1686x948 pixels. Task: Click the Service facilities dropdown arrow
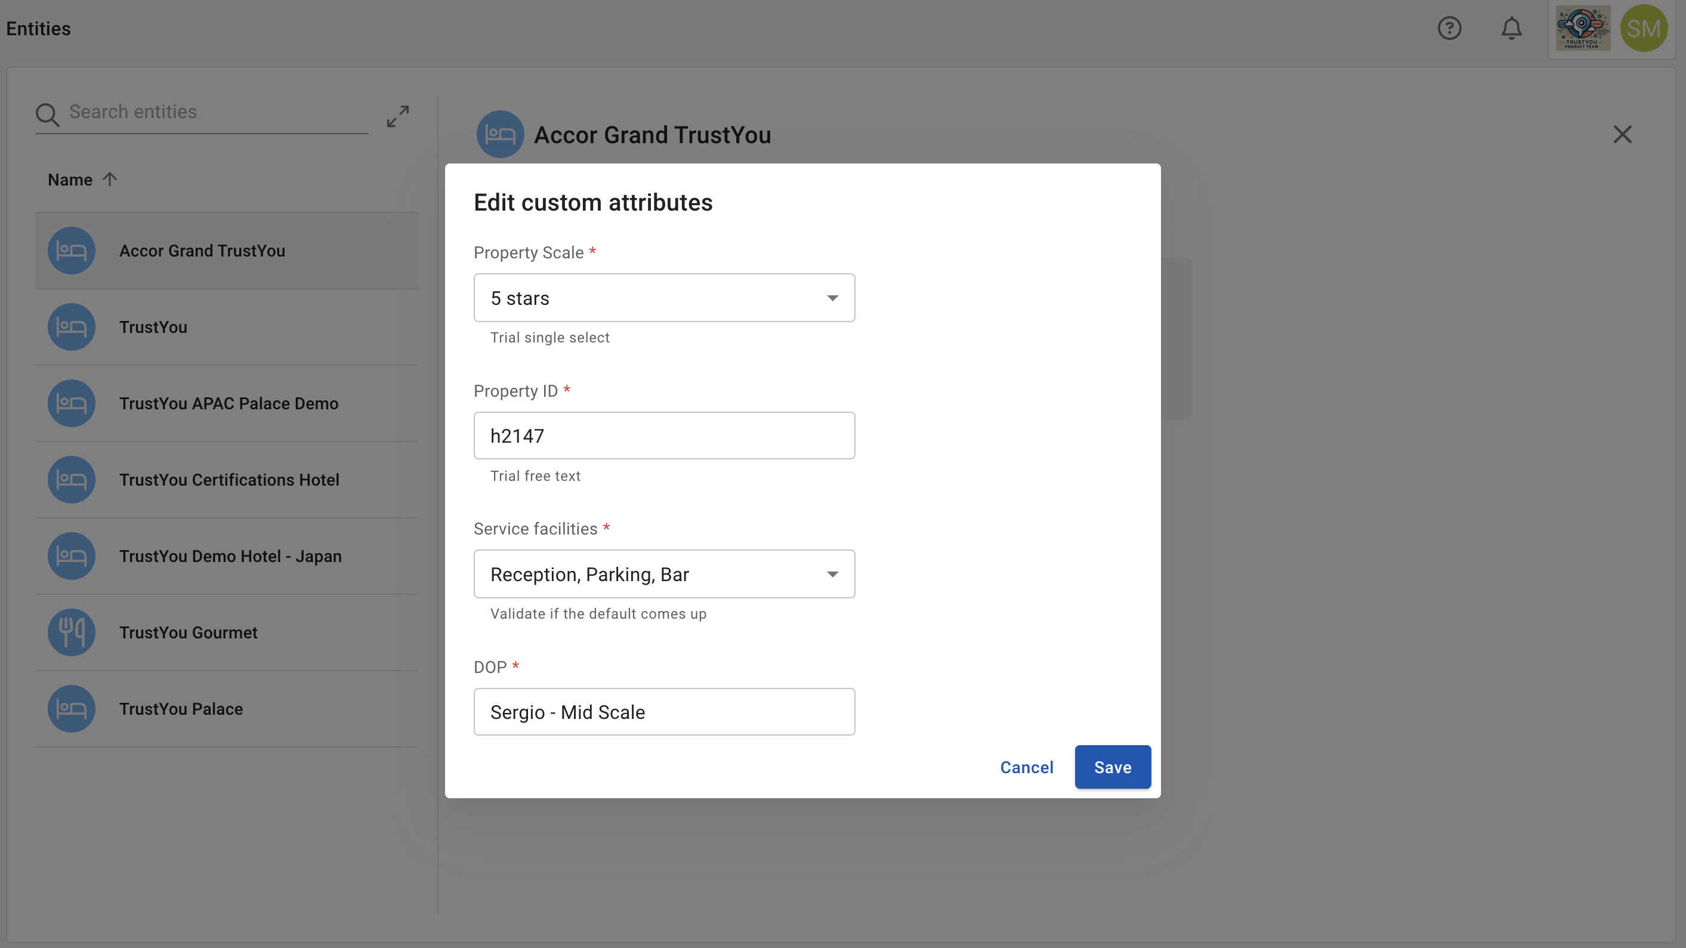coord(832,575)
